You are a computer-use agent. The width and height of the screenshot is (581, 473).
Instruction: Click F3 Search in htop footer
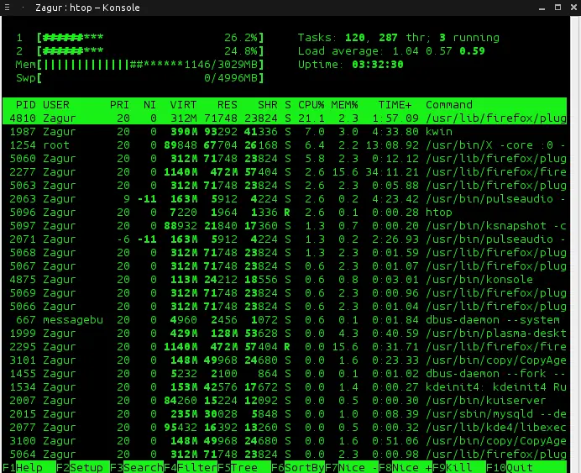click(x=137, y=467)
